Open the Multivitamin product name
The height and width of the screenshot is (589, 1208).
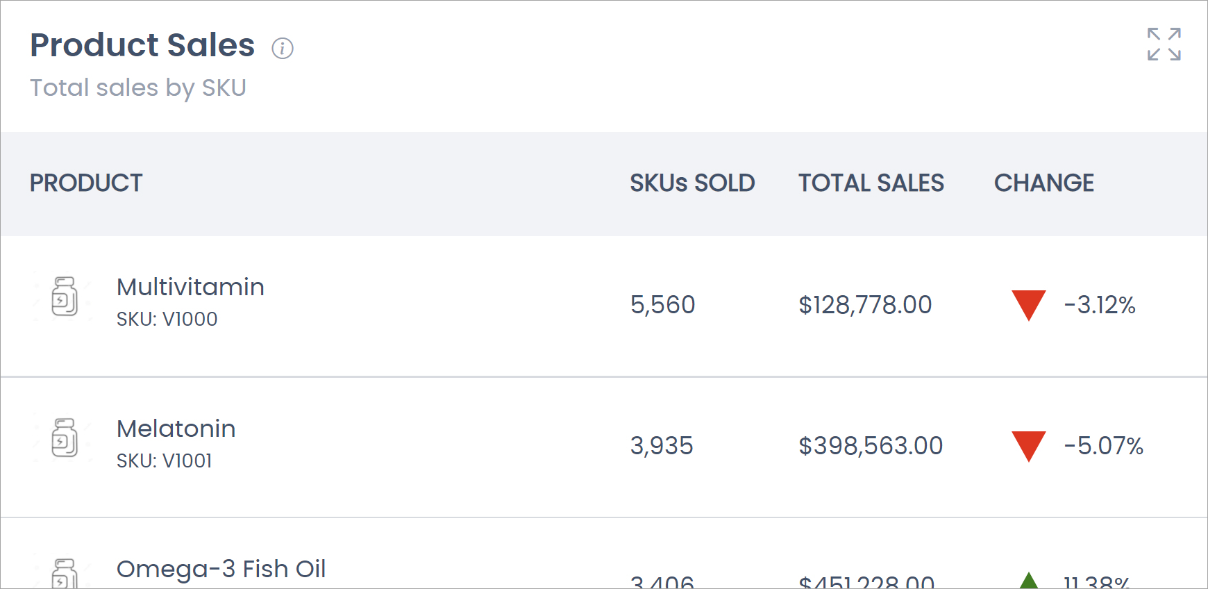190,287
